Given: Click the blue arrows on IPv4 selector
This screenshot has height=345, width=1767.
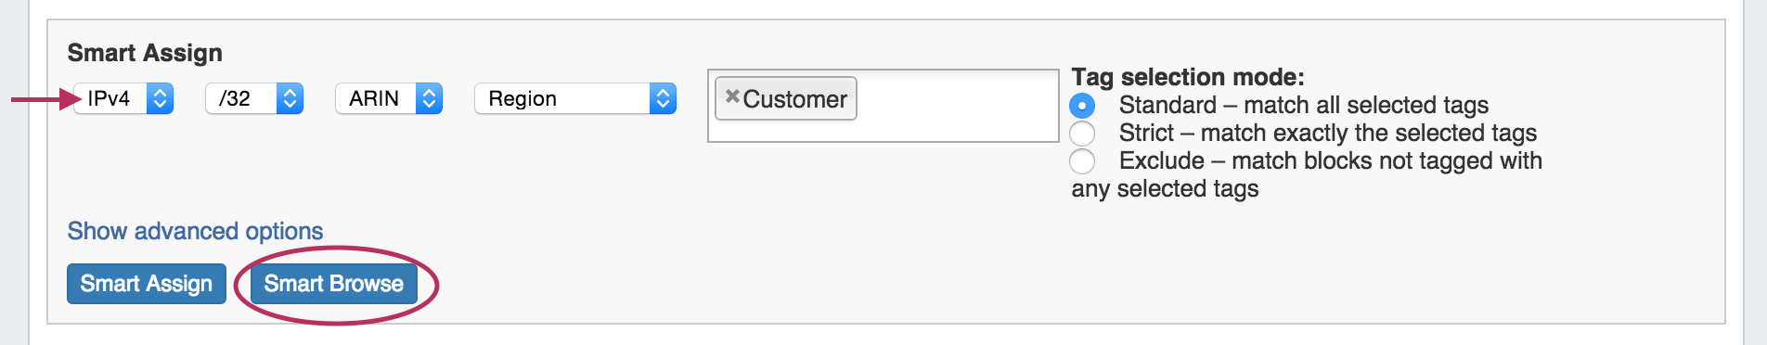Looking at the screenshot, I should 160,98.
